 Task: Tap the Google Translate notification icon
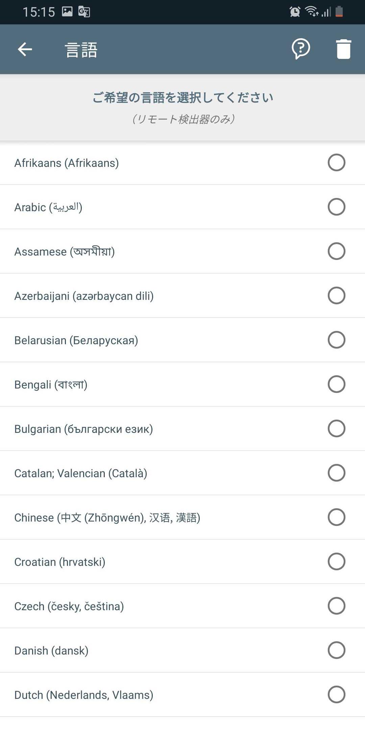pos(84,12)
